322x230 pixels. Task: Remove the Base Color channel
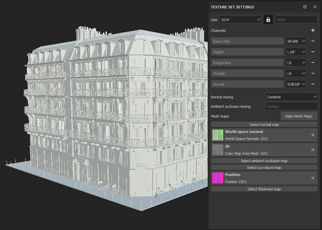pos(313,41)
